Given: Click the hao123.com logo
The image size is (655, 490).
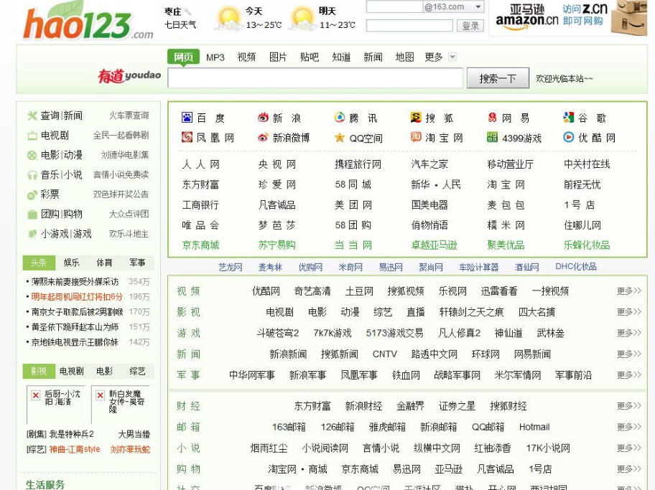Looking at the screenshot, I should coord(88,22).
